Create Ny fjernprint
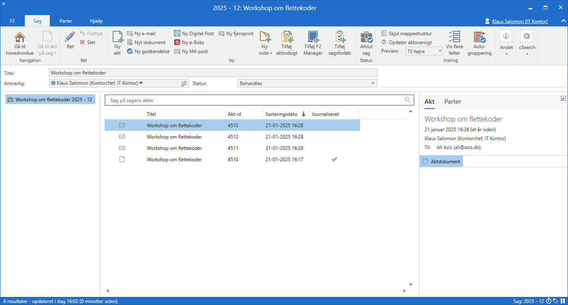The image size is (568, 305). (x=236, y=34)
